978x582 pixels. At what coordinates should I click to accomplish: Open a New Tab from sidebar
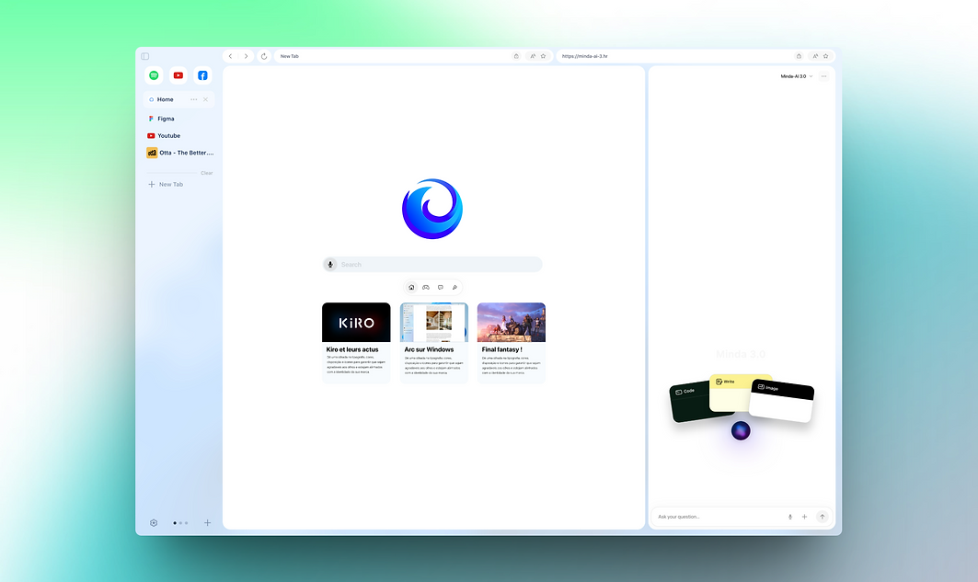[x=166, y=185]
